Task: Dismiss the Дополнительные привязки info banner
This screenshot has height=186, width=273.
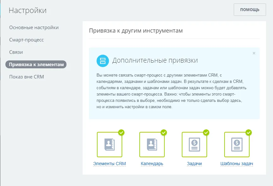Action: click(x=254, y=53)
